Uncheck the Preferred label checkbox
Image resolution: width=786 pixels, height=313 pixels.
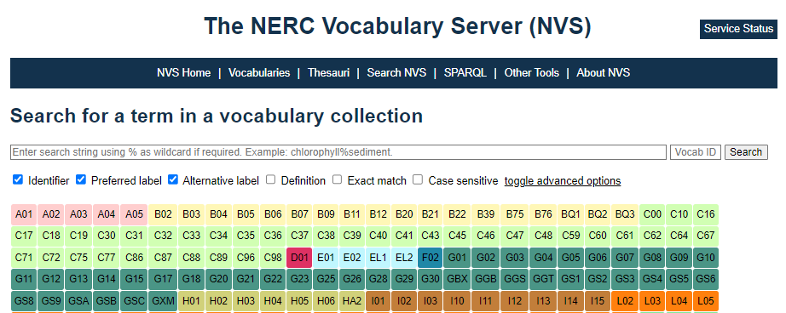81,179
